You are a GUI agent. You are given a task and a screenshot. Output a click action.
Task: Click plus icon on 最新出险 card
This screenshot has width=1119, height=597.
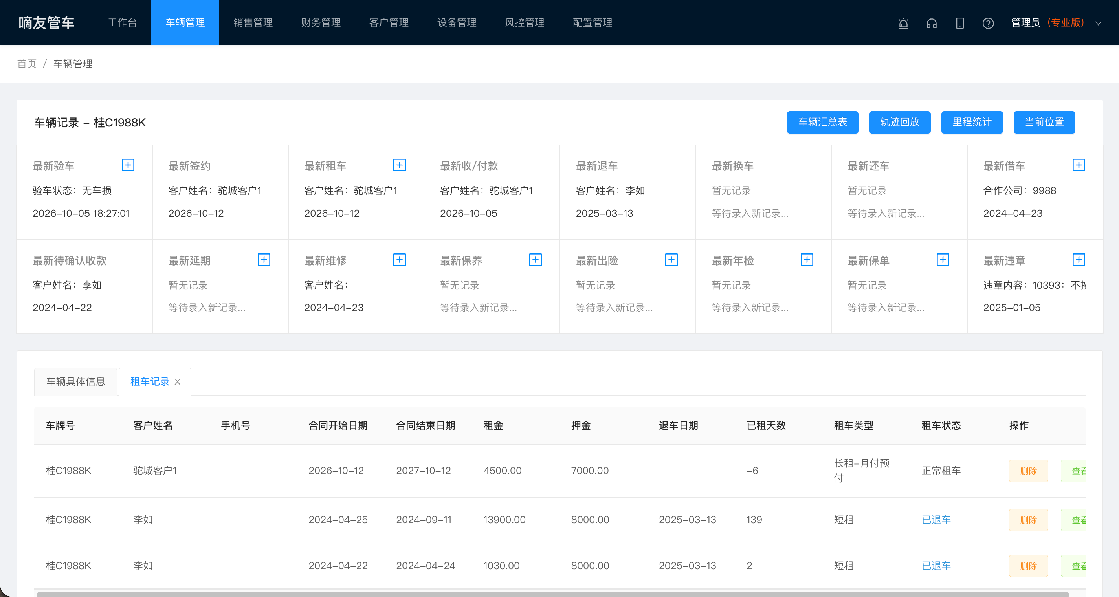[671, 260]
